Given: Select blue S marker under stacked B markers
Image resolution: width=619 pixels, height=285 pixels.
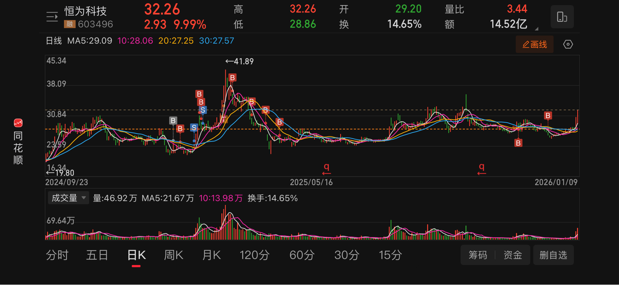Looking at the screenshot, I should pos(203,110).
